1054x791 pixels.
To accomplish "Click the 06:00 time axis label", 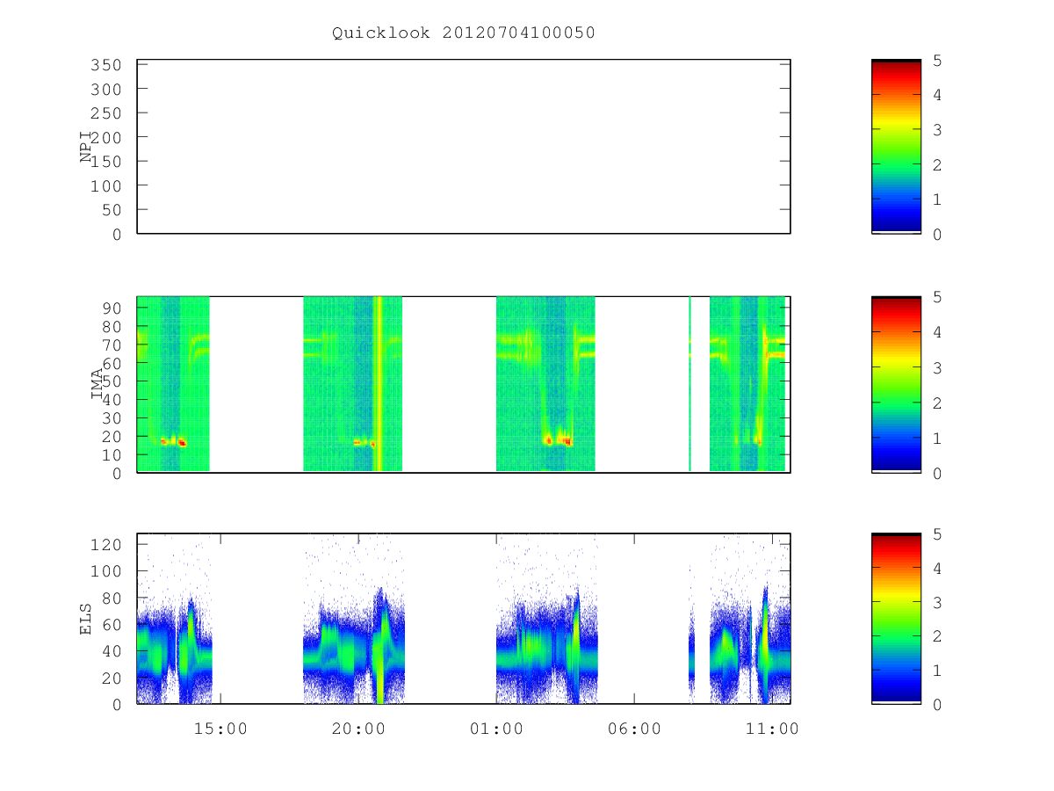I will (x=634, y=729).
